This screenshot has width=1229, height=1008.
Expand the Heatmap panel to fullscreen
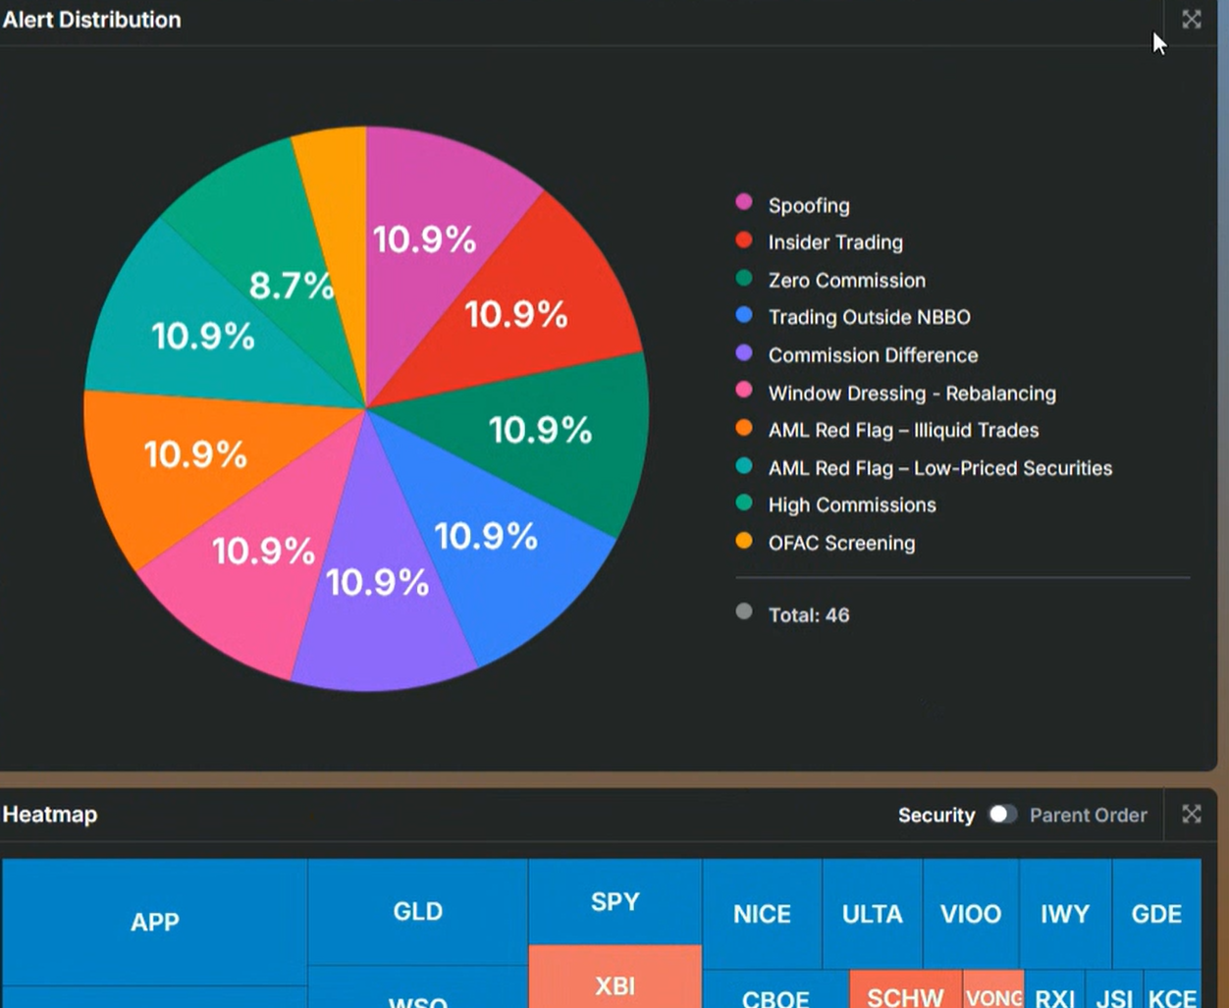click(x=1191, y=814)
